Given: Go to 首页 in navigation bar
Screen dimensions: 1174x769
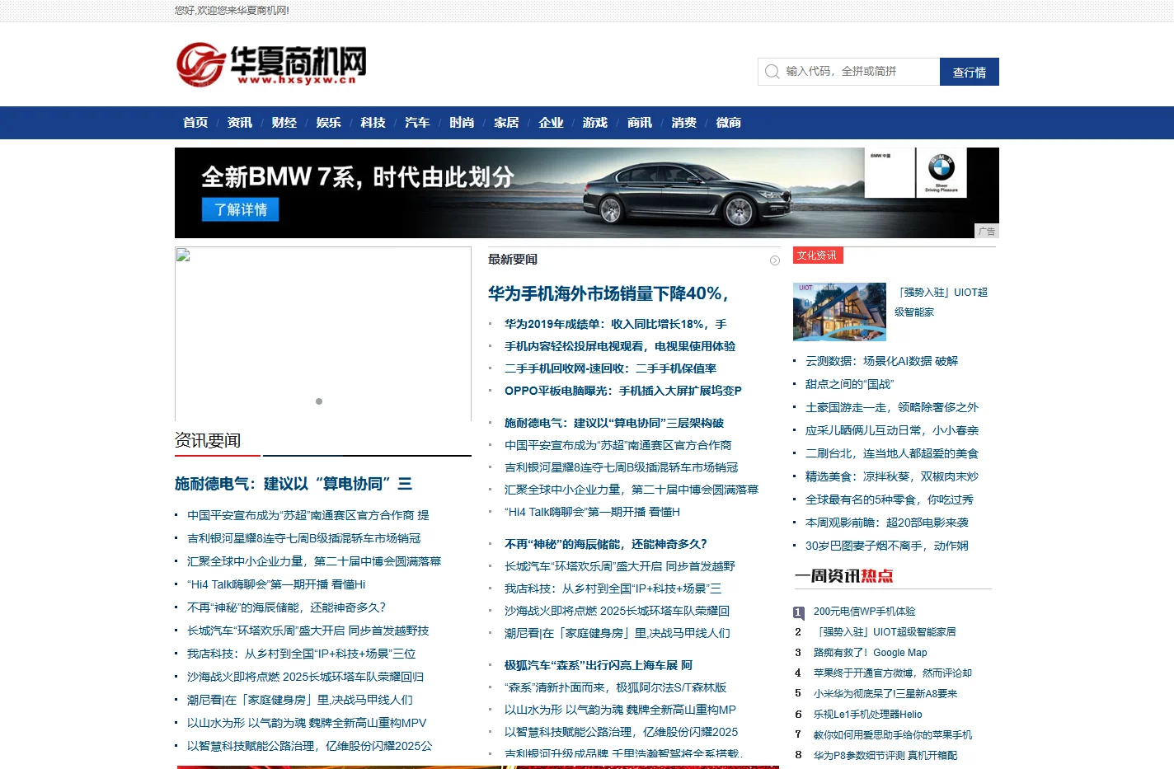Looking at the screenshot, I should (x=195, y=123).
